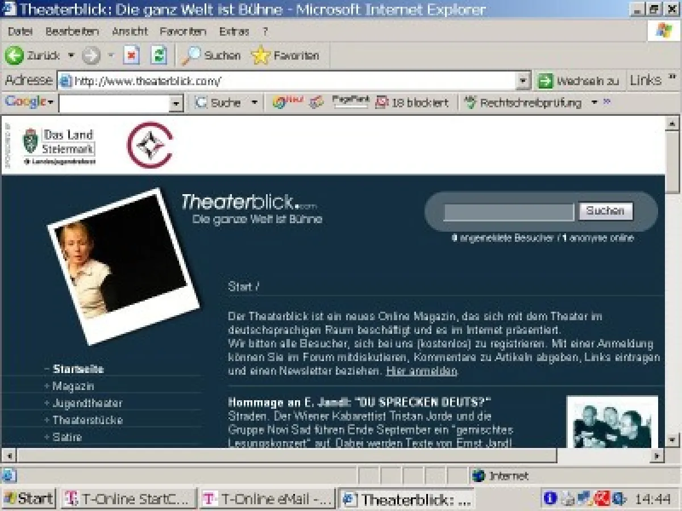Viewport: 682px width, 511px height.
Task: Click the green Zurück back arrow
Action: pyautogui.click(x=15, y=56)
